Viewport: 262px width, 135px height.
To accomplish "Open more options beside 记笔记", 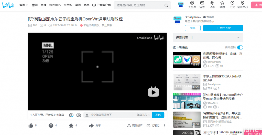I will point(164,125).
